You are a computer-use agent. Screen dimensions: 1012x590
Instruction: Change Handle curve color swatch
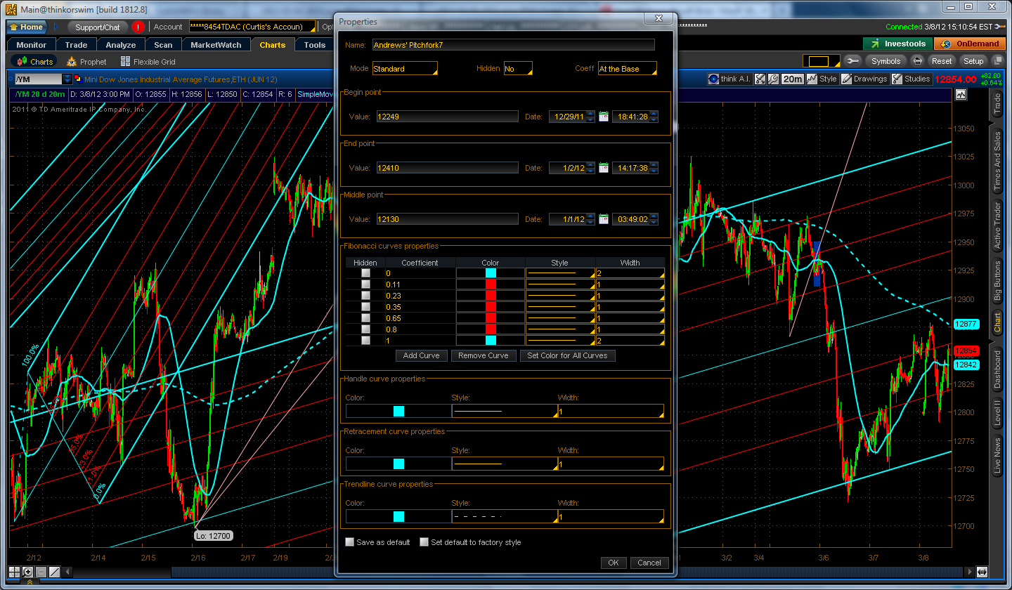(398, 411)
